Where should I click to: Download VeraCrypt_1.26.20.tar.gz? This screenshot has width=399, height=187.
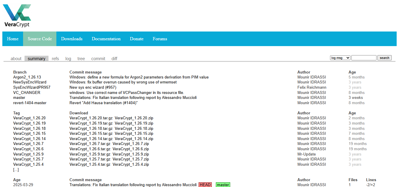coord(91,118)
